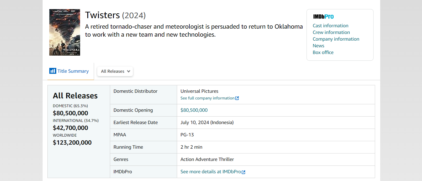Click the external link icon beside company information
422x181 pixels.
[x=237, y=98]
